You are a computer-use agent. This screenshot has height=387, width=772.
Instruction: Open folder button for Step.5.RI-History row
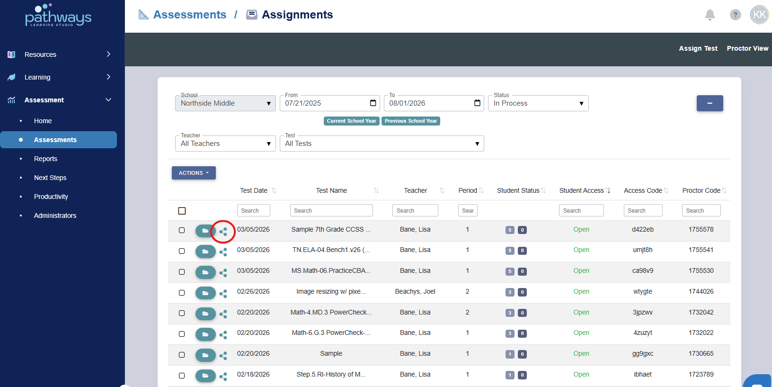205,376
